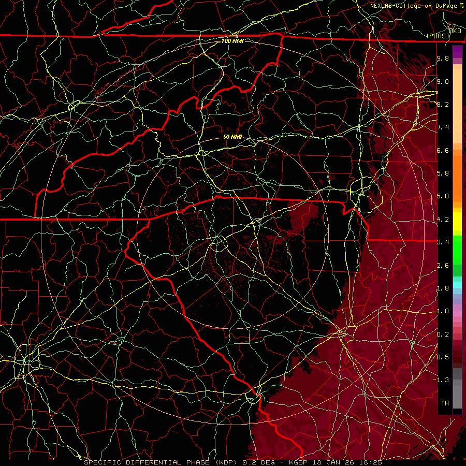Click the "-1.3" value on the color scale
This screenshot has width=466, height=466.
click(x=441, y=380)
